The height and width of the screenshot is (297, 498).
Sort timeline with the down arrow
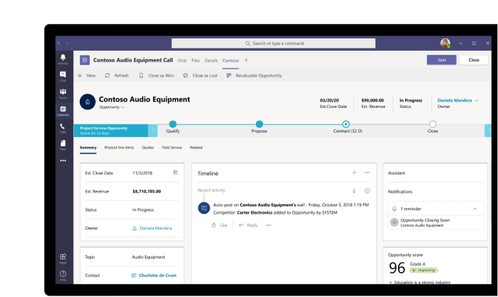pos(354,191)
